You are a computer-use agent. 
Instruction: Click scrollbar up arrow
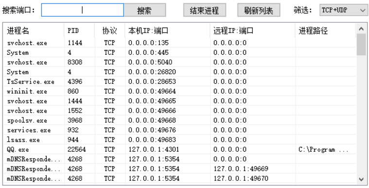point(361,29)
